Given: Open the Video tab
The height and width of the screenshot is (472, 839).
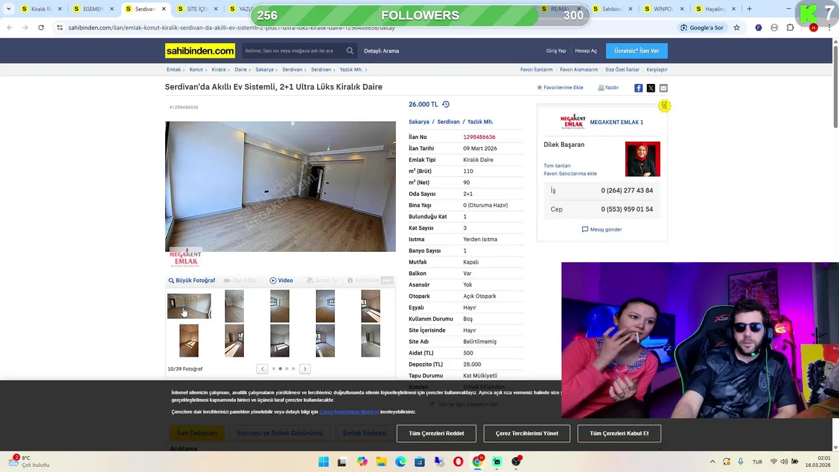Looking at the screenshot, I should click(x=281, y=281).
